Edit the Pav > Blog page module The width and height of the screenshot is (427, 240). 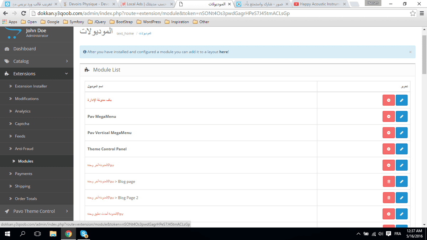[x=401, y=181]
